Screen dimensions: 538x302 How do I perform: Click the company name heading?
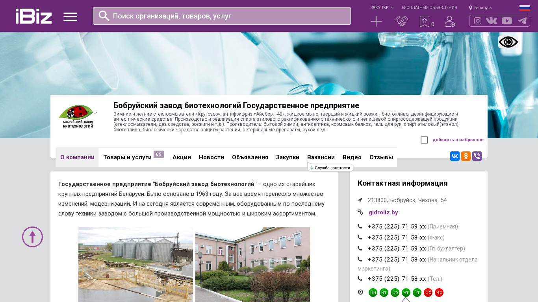[x=236, y=105]
